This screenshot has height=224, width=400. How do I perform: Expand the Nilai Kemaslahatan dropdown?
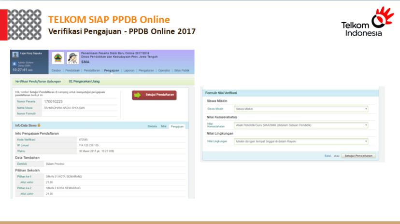tap(300, 125)
